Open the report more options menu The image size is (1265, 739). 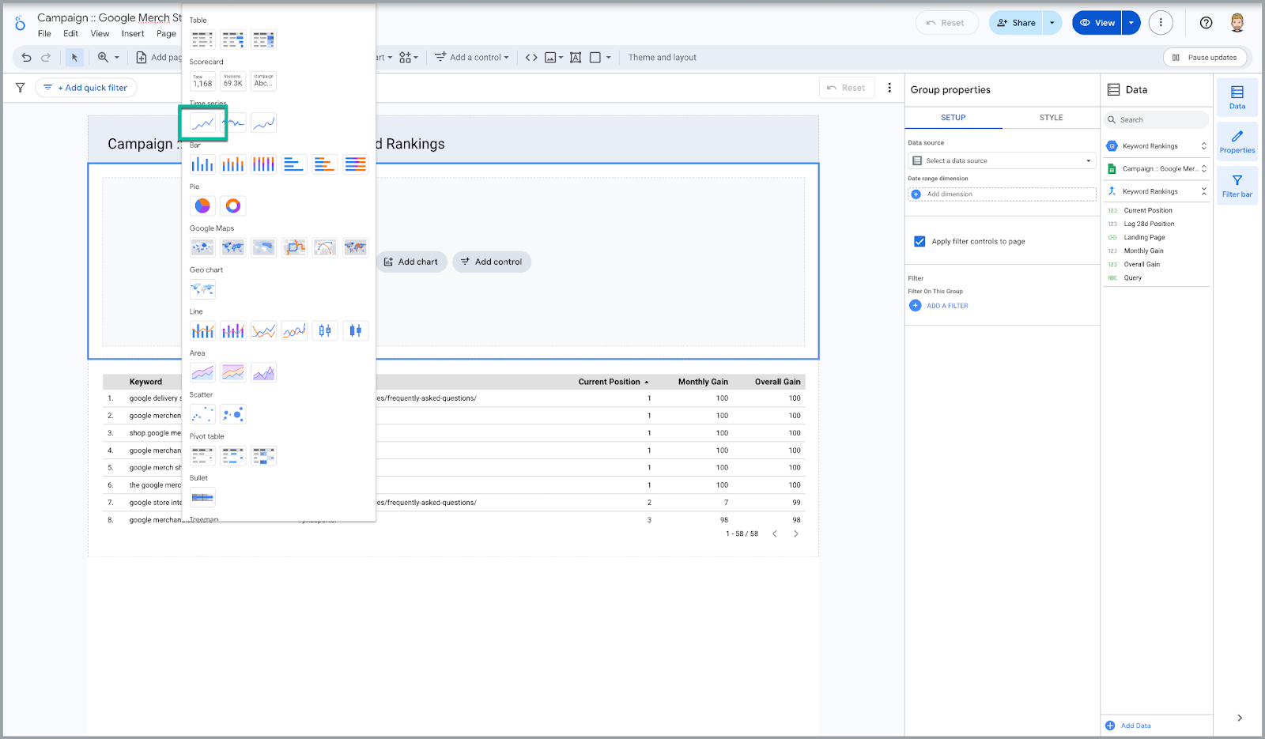(1161, 22)
